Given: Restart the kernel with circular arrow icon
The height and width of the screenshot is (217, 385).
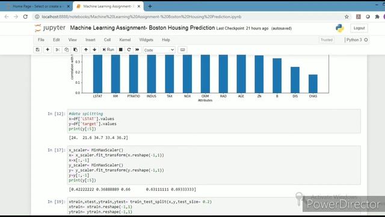Looking at the screenshot, I should pyautogui.click(x=129, y=49).
